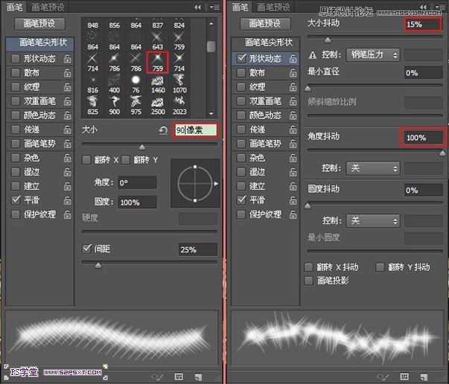Click the 大小抖动 15% value field
The width and height of the screenshot is (449, 384).
[423, 25]
